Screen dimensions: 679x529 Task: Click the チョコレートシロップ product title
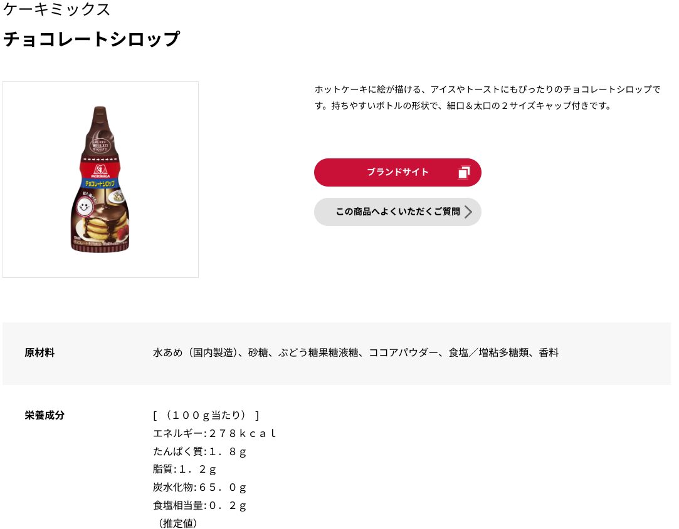click(x=92, y=39)
